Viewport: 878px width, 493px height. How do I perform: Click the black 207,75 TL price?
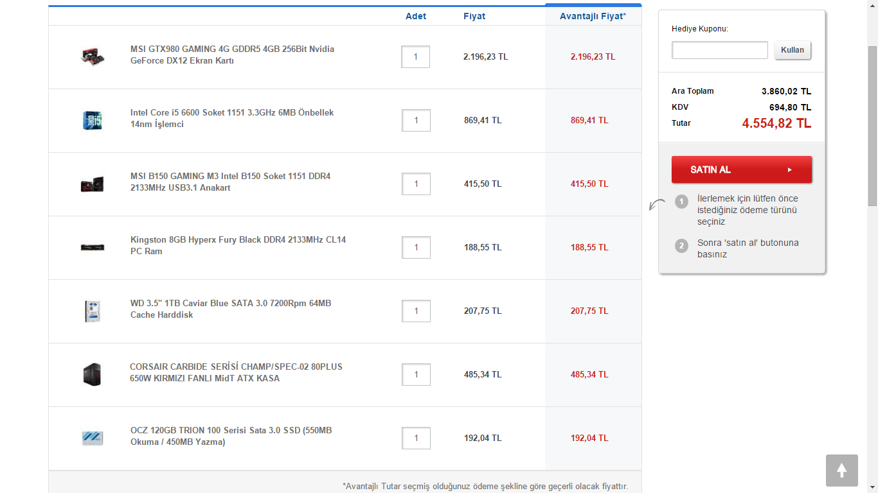pos(483,311)
